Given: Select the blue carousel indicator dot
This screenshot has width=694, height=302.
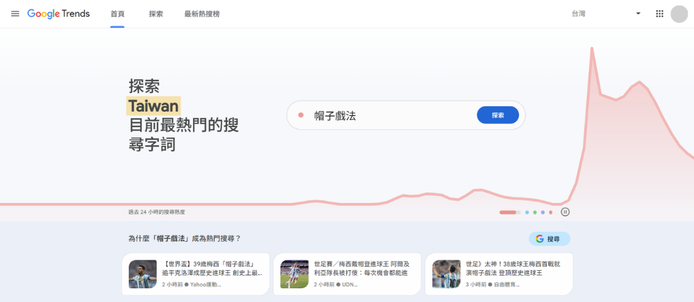Looking at the screenshot, I should click(527, 212).
